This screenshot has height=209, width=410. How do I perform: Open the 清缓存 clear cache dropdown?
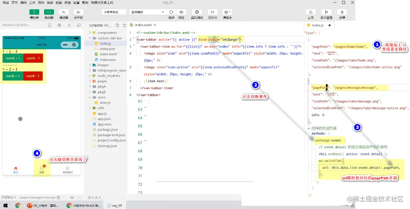point(227,12)
